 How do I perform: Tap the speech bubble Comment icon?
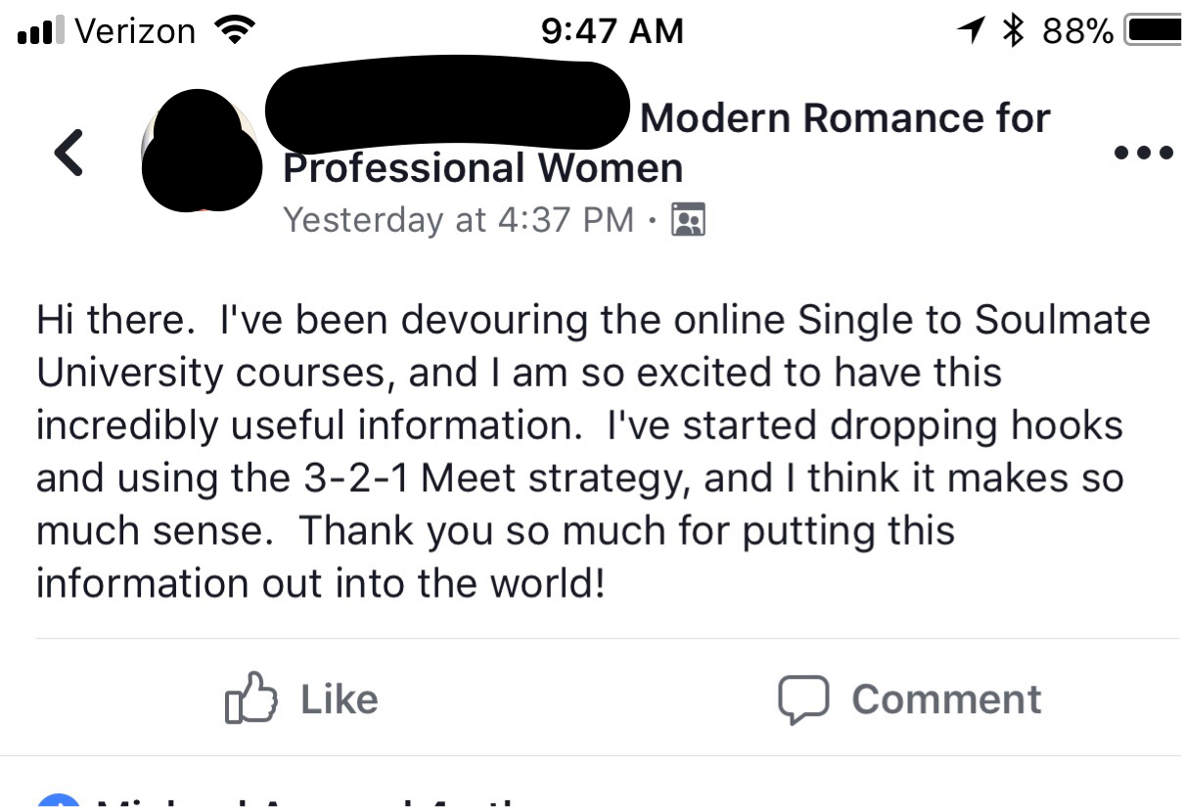[x=804, y=699]
